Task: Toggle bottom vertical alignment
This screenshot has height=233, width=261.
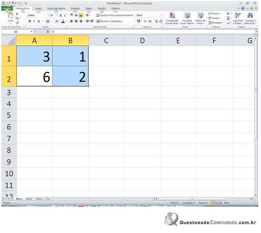Action: pyautogui.click(x=81, y=15)
